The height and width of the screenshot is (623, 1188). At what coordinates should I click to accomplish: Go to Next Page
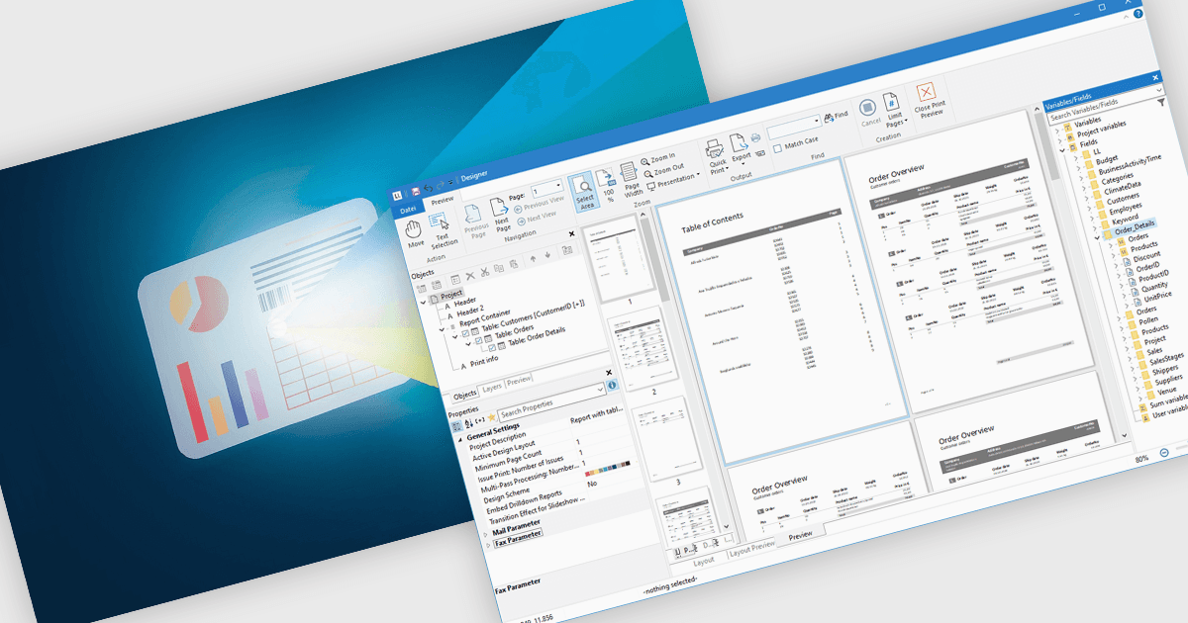(x=502, y=214)
